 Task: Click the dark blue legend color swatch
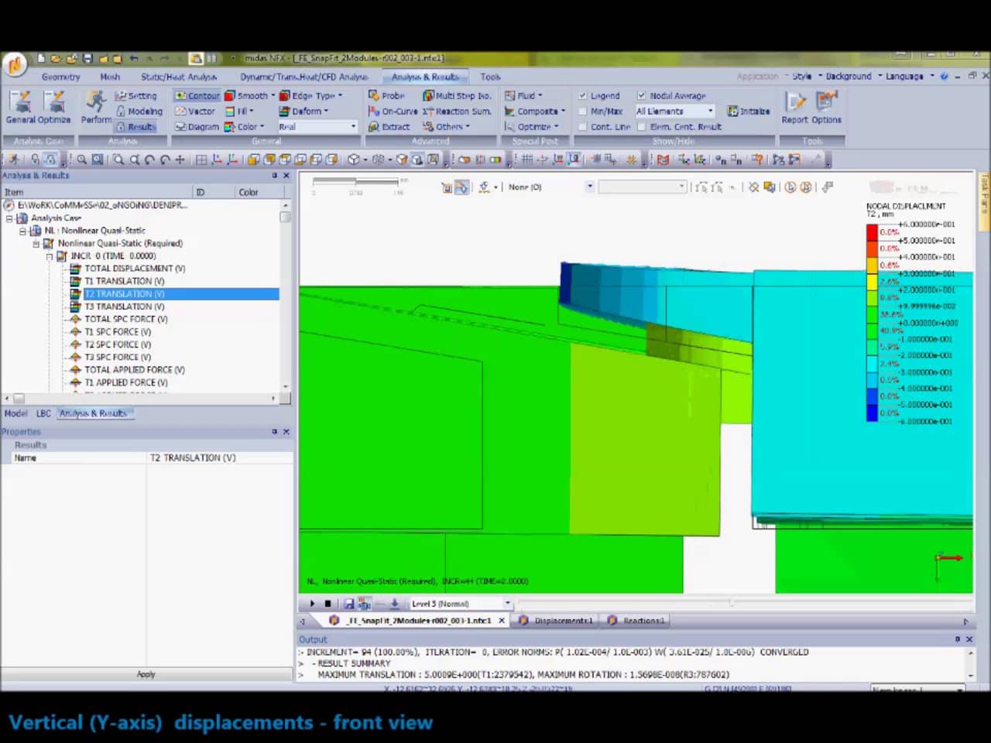[x=872, y=413]
